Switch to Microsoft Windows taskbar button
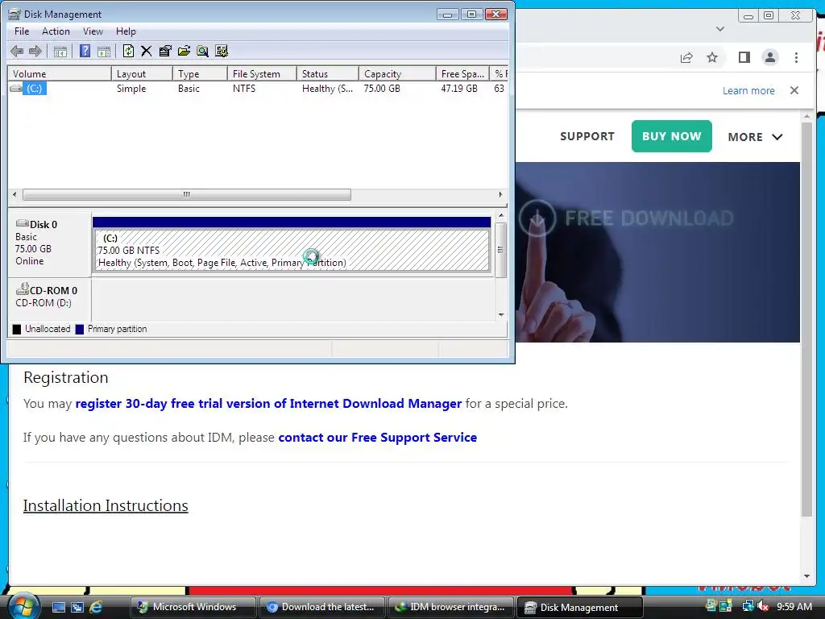825x619 pixels. [193, 607]
